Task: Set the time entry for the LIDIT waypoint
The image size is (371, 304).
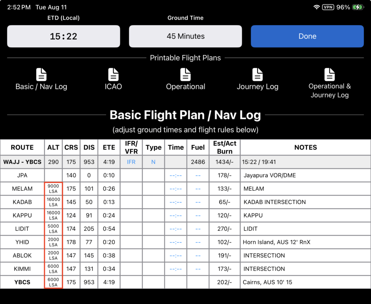Action: (x=176, y=229)
